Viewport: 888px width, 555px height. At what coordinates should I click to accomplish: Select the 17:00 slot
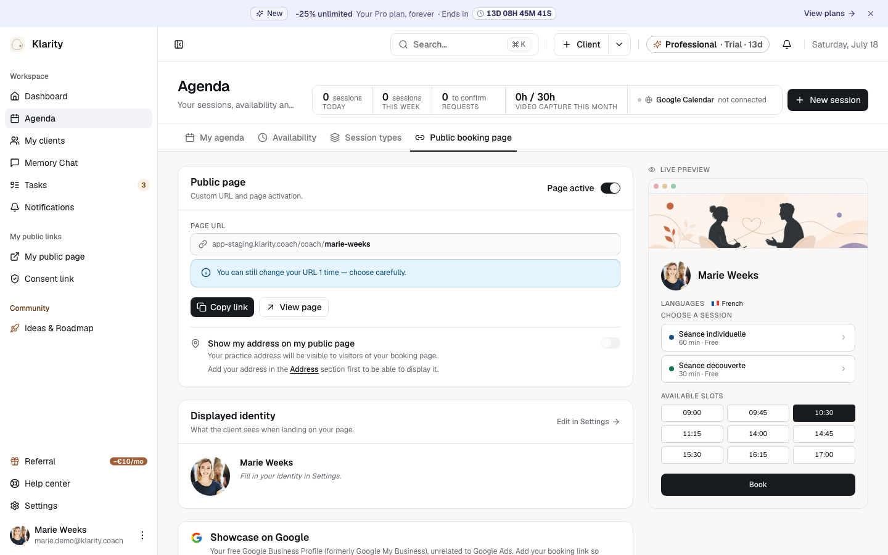tap(824, 454)
